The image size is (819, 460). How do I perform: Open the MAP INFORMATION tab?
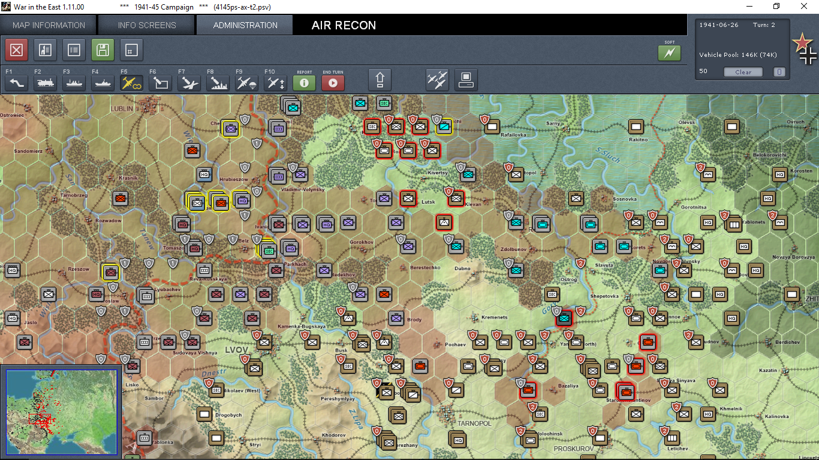click(49, 25)
